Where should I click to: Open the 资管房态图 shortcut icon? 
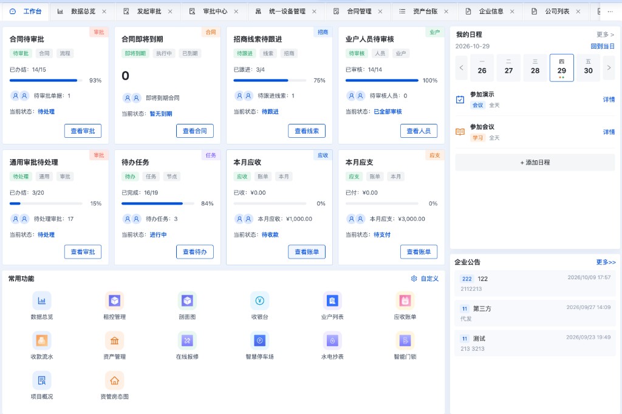114,380
